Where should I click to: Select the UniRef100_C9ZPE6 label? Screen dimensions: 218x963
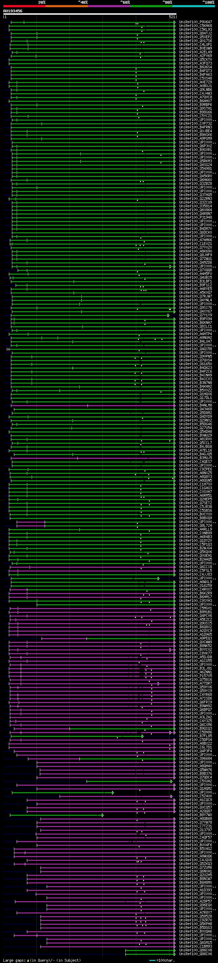[x=195, y=469]
